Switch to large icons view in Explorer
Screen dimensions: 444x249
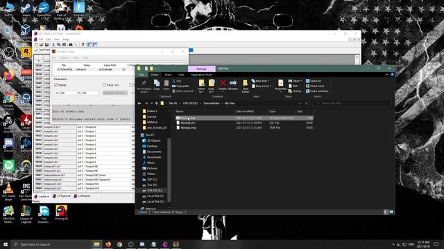tap(391, 212)
